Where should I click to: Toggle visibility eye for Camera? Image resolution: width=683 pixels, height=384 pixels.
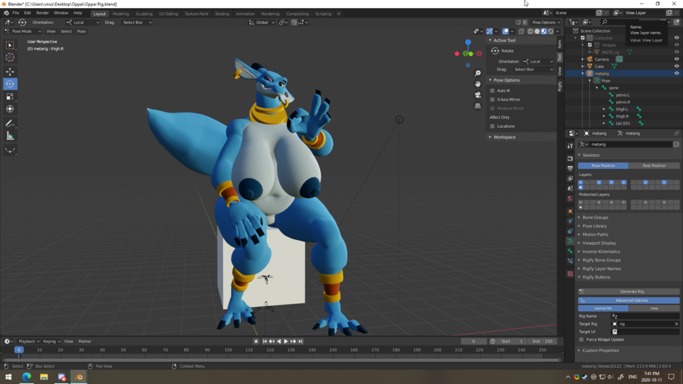(x=676, y=59)
